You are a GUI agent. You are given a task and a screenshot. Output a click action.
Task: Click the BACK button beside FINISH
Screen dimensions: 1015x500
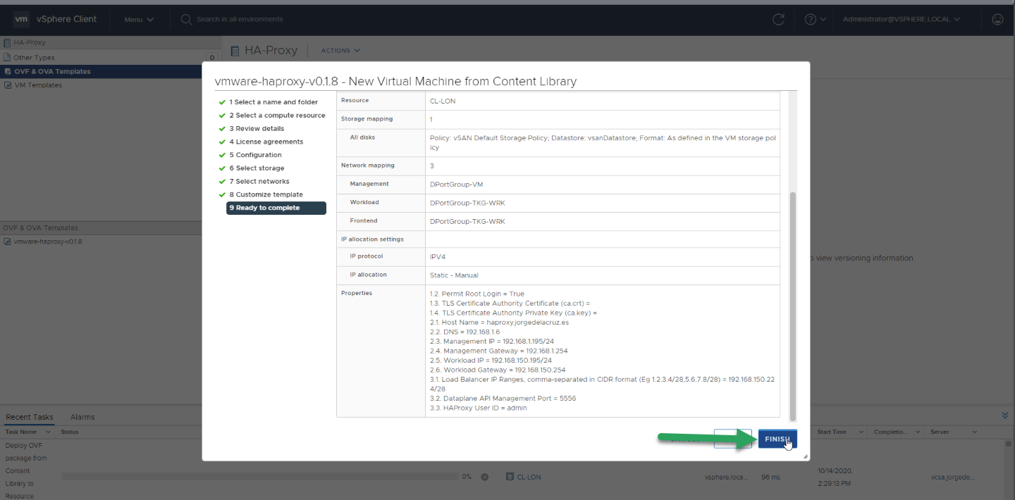pyautogui.click(x=732, y=439)
